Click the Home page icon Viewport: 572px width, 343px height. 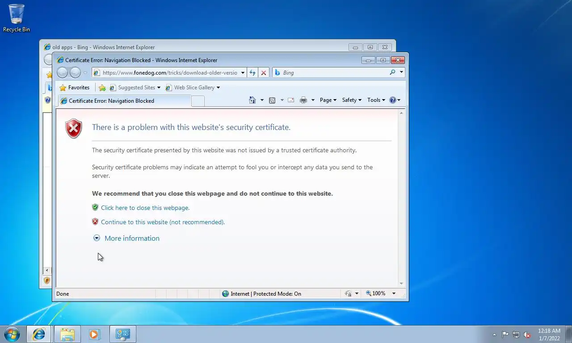pyautogui.click(x=252, y=100)
